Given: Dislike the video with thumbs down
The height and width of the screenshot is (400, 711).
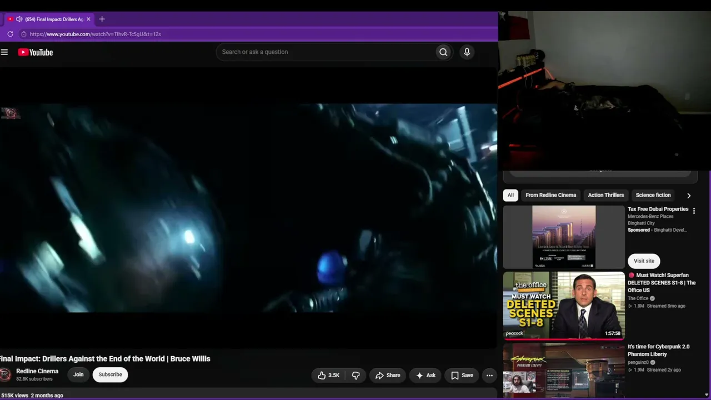Looking at the screenshot, I should (x=356, y=376).
